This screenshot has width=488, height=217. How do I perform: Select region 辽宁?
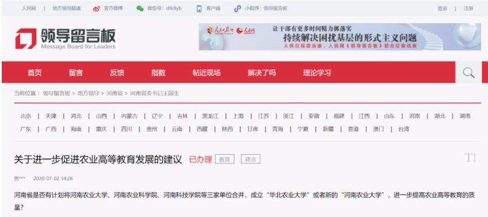(x=157, y=116)
